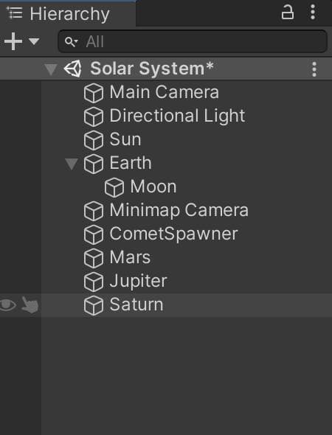Toggle the Hierarchy panel lock icon
The width and height of the screenshot is (332, 435).
(287, 13)
